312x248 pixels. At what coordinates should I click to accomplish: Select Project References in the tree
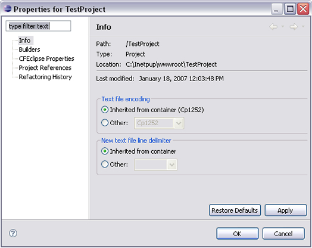(45, 68)
